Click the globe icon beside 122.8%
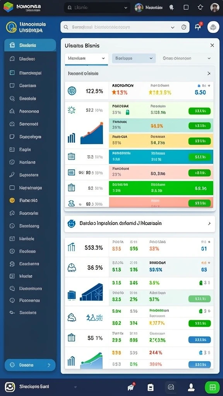This screenshot has height=396, width=223. [x=72, y=91]
